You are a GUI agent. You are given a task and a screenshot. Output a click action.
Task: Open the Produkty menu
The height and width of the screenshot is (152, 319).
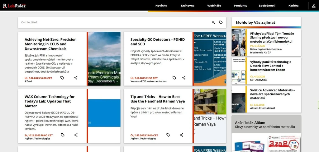click(240, 6)
